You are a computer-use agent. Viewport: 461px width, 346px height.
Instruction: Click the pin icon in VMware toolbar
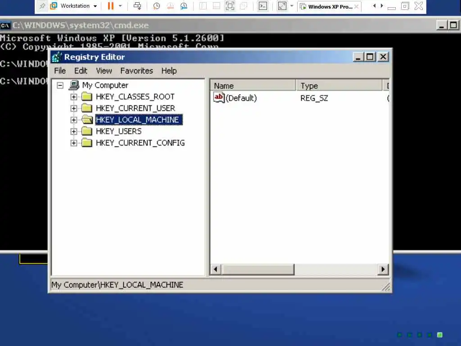tap(42, 6)
